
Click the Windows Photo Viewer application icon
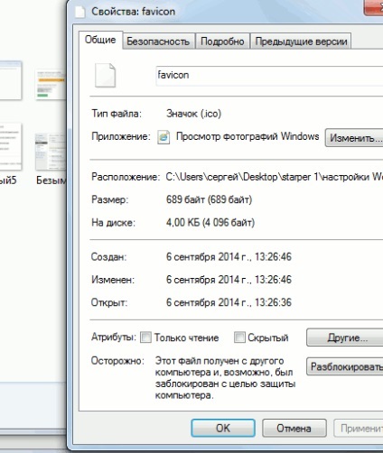163,137
